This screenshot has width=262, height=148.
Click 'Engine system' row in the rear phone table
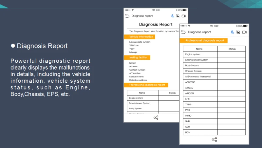click(153, 98)
